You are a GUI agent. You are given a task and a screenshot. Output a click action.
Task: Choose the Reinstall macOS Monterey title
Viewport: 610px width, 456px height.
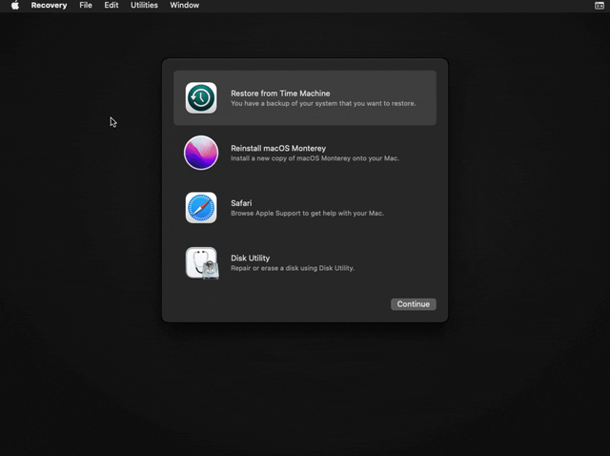[x=278, y=149]
